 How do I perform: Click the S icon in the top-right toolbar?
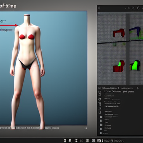point(128,8)
